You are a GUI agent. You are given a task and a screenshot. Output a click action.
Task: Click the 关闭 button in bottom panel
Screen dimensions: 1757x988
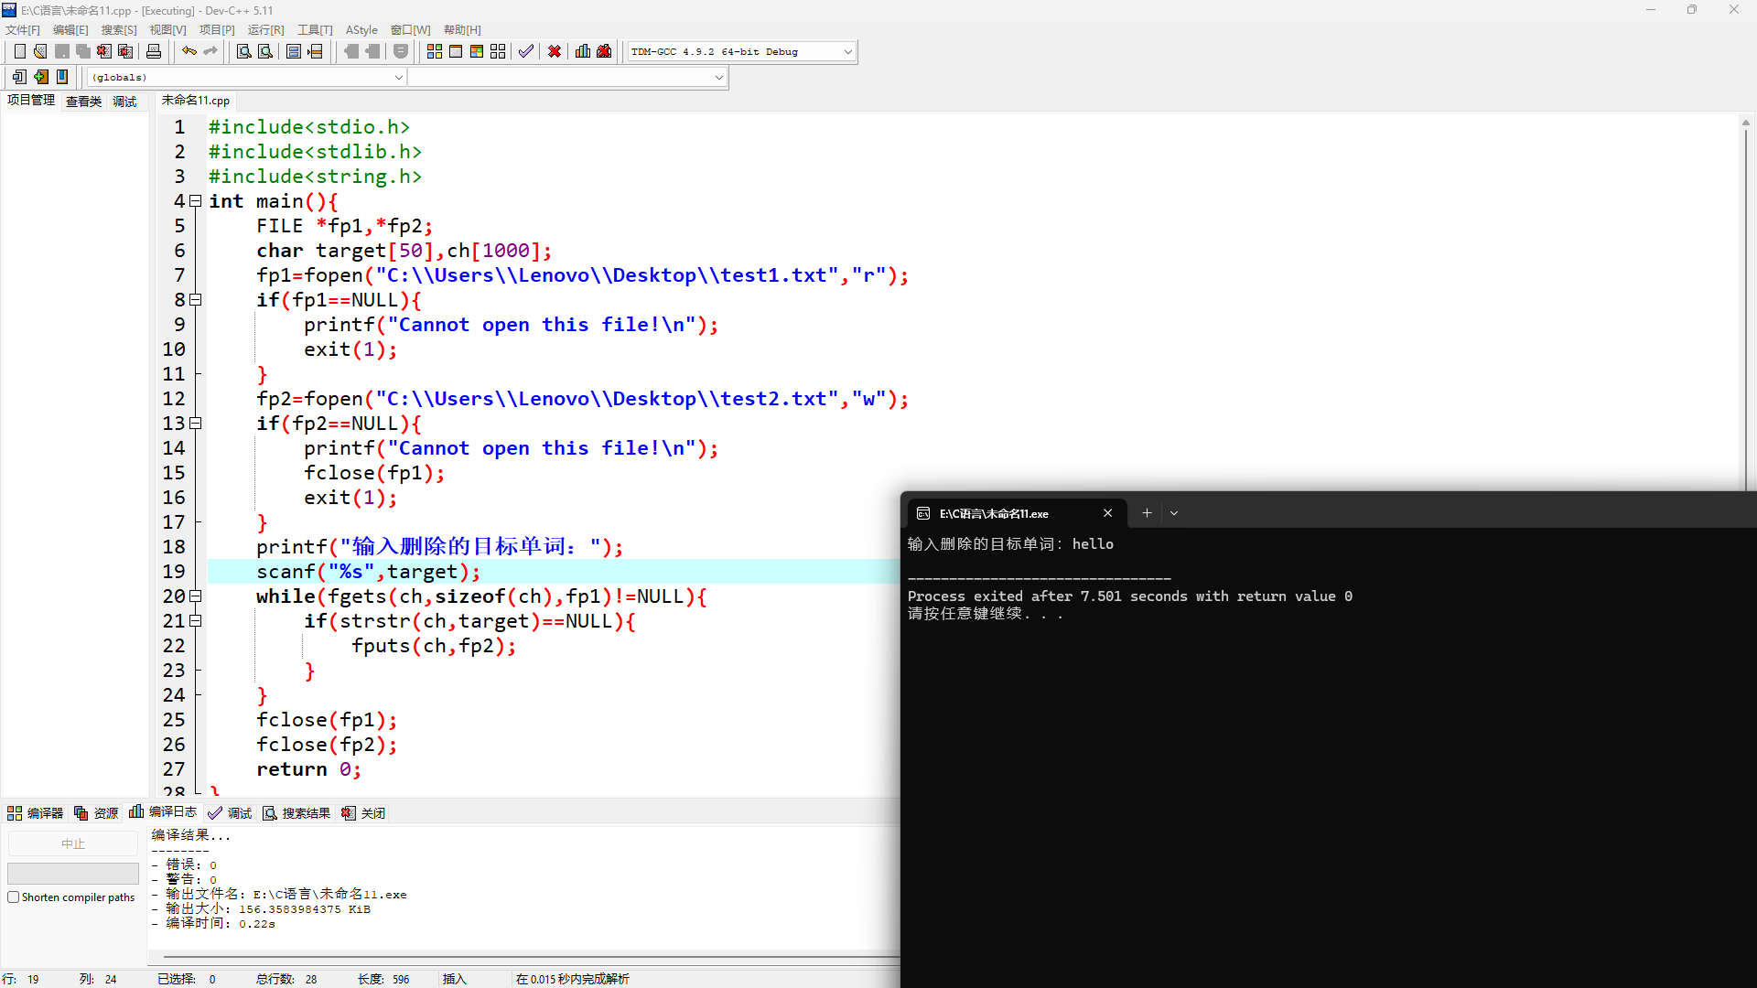pos(363,813)
